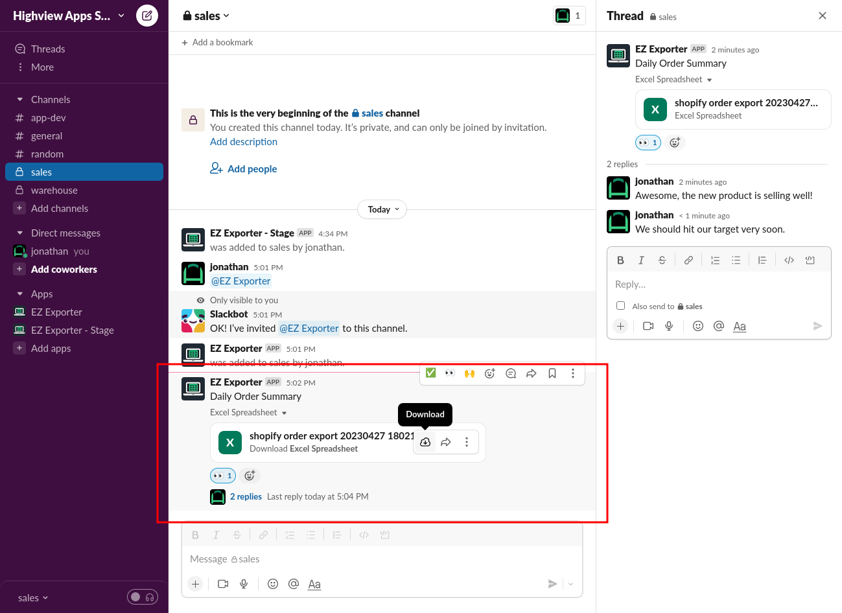Viewport: 842px width, 613px height.
Task: Collapse Excel Spreadsheet attachment in thread
Action: [709, 80]
